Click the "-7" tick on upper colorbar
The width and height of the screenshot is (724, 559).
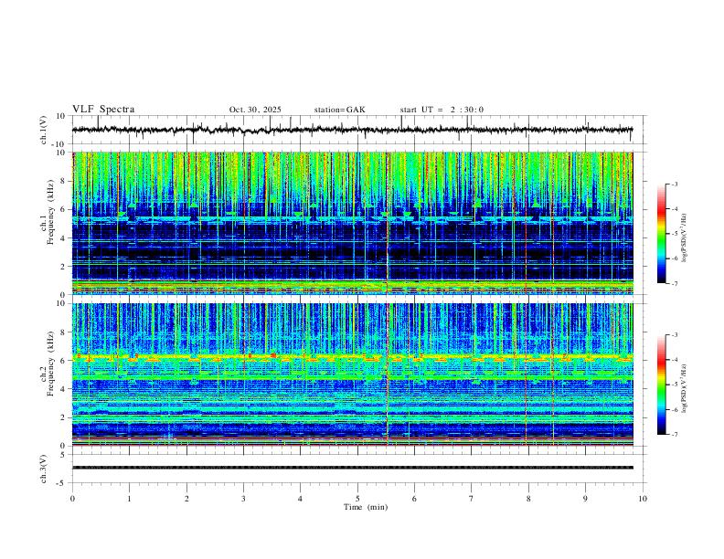point(674,283)
